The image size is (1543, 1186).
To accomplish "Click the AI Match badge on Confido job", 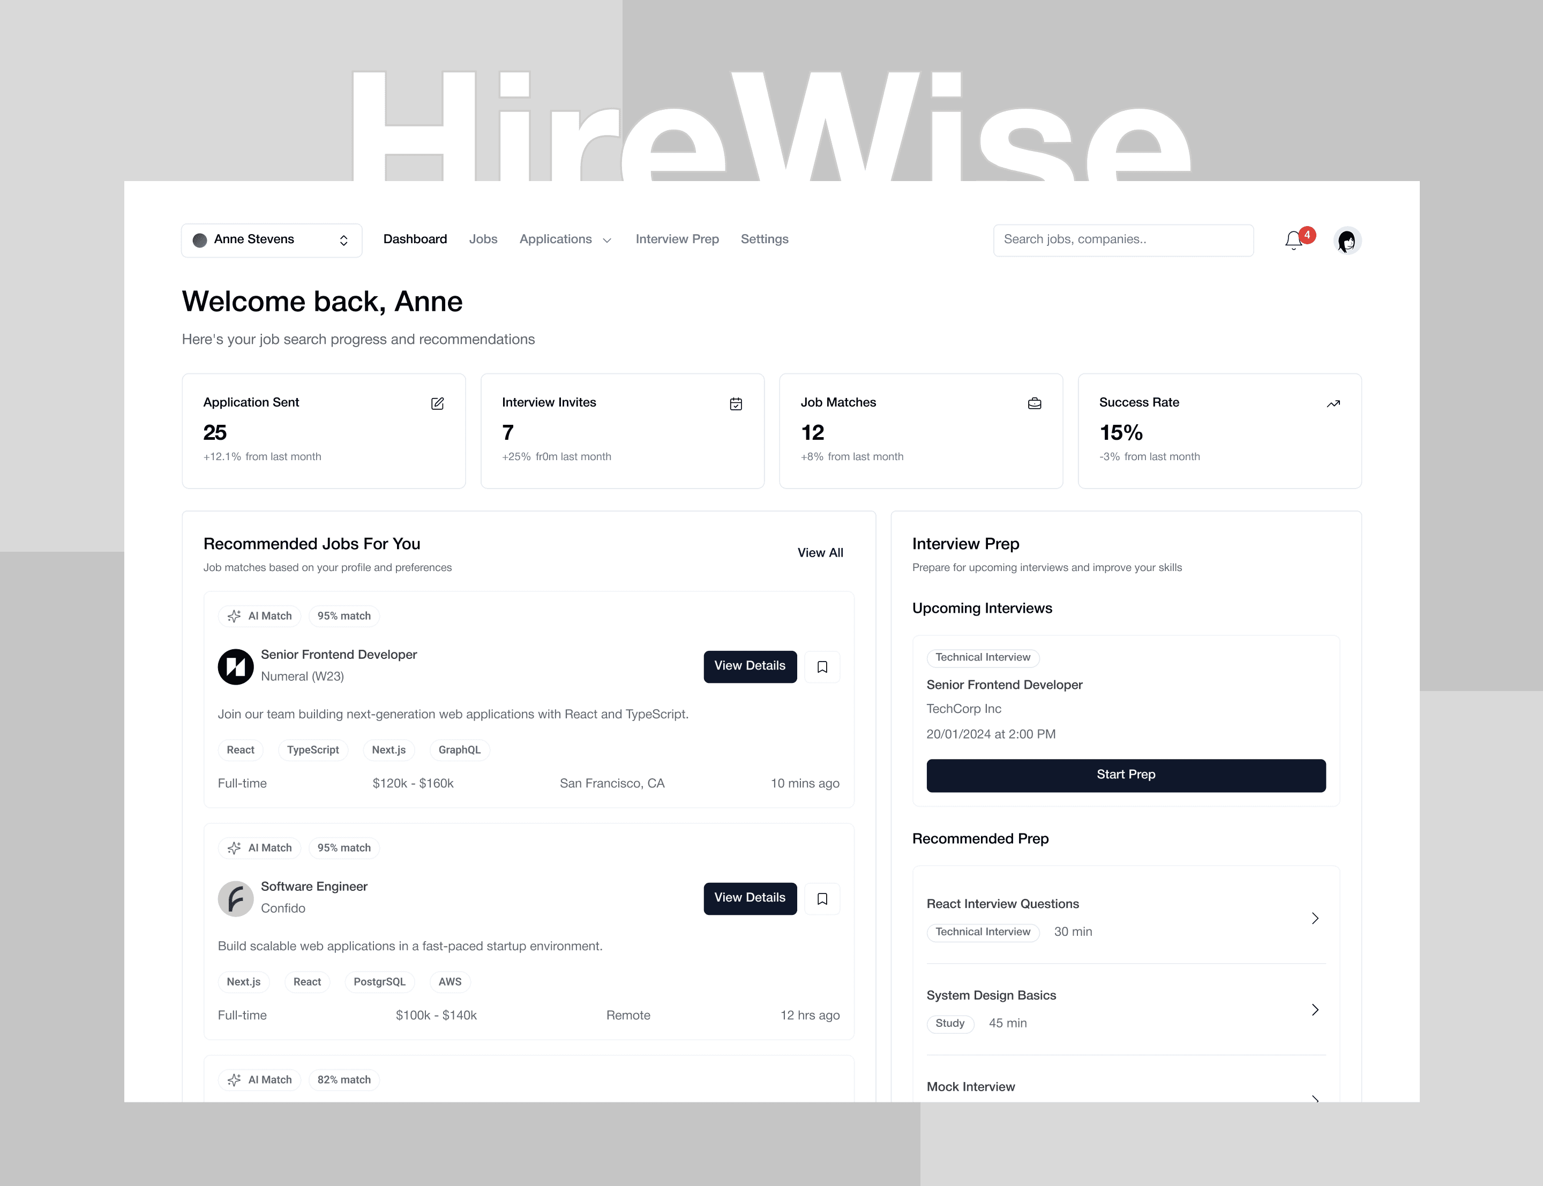I will [260, 848].
